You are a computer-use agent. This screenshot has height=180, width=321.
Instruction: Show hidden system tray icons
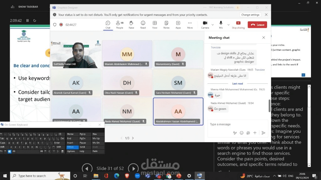point(274,176)
